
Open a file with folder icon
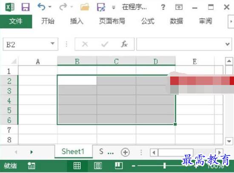pyautogui.click(x=85, y=7)
